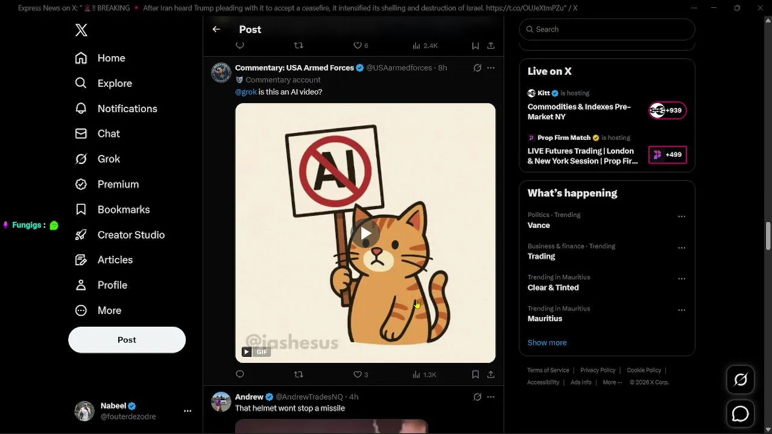Click the X logo icon
This screenshot has height=434, width=772.
(x=81, y=30)
